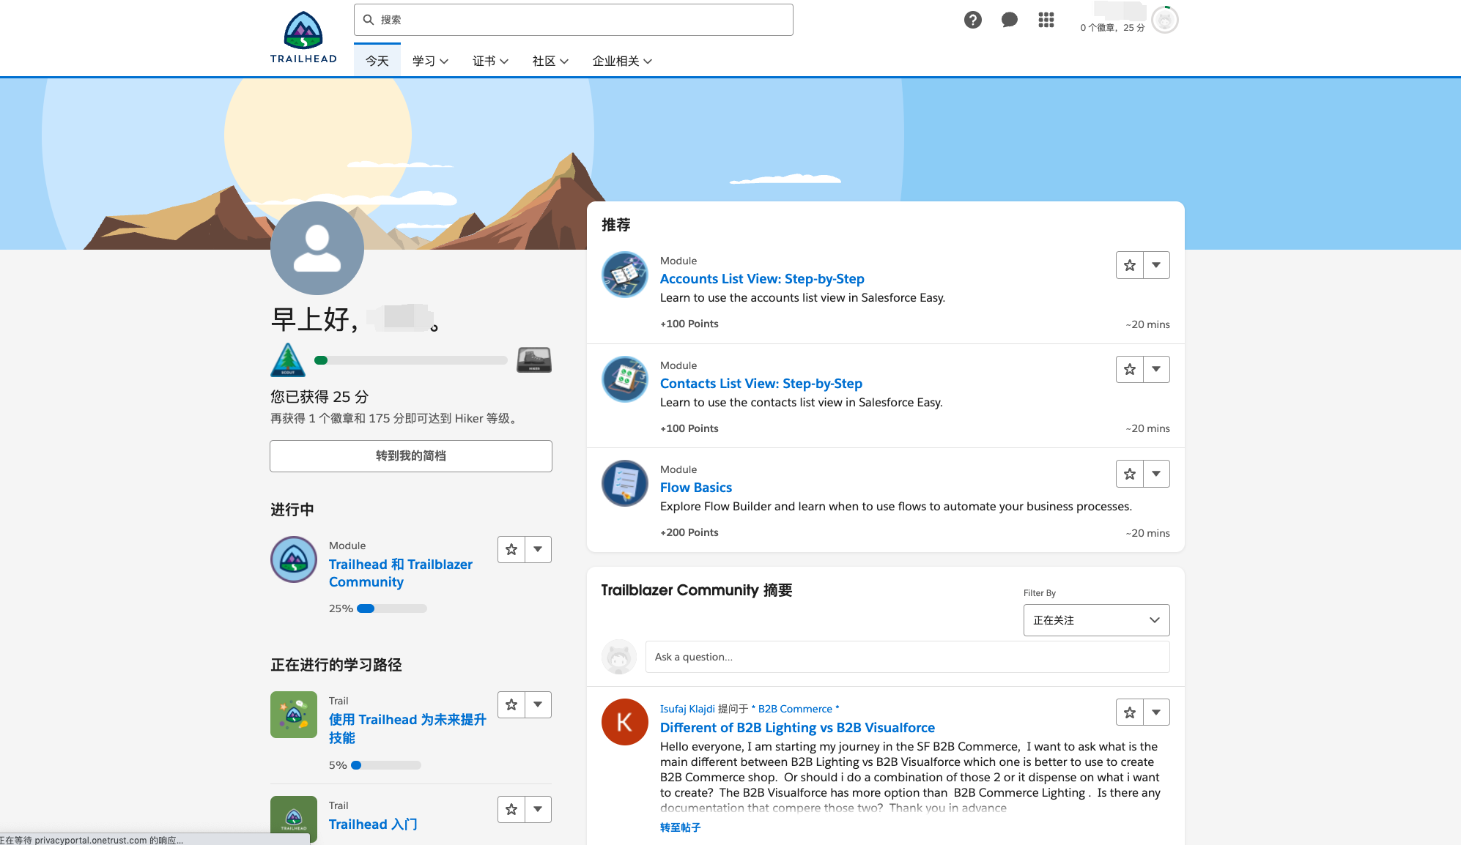Open the chat bubble icon
The height and width of the screenshot is (845, 1461).
1009,20
